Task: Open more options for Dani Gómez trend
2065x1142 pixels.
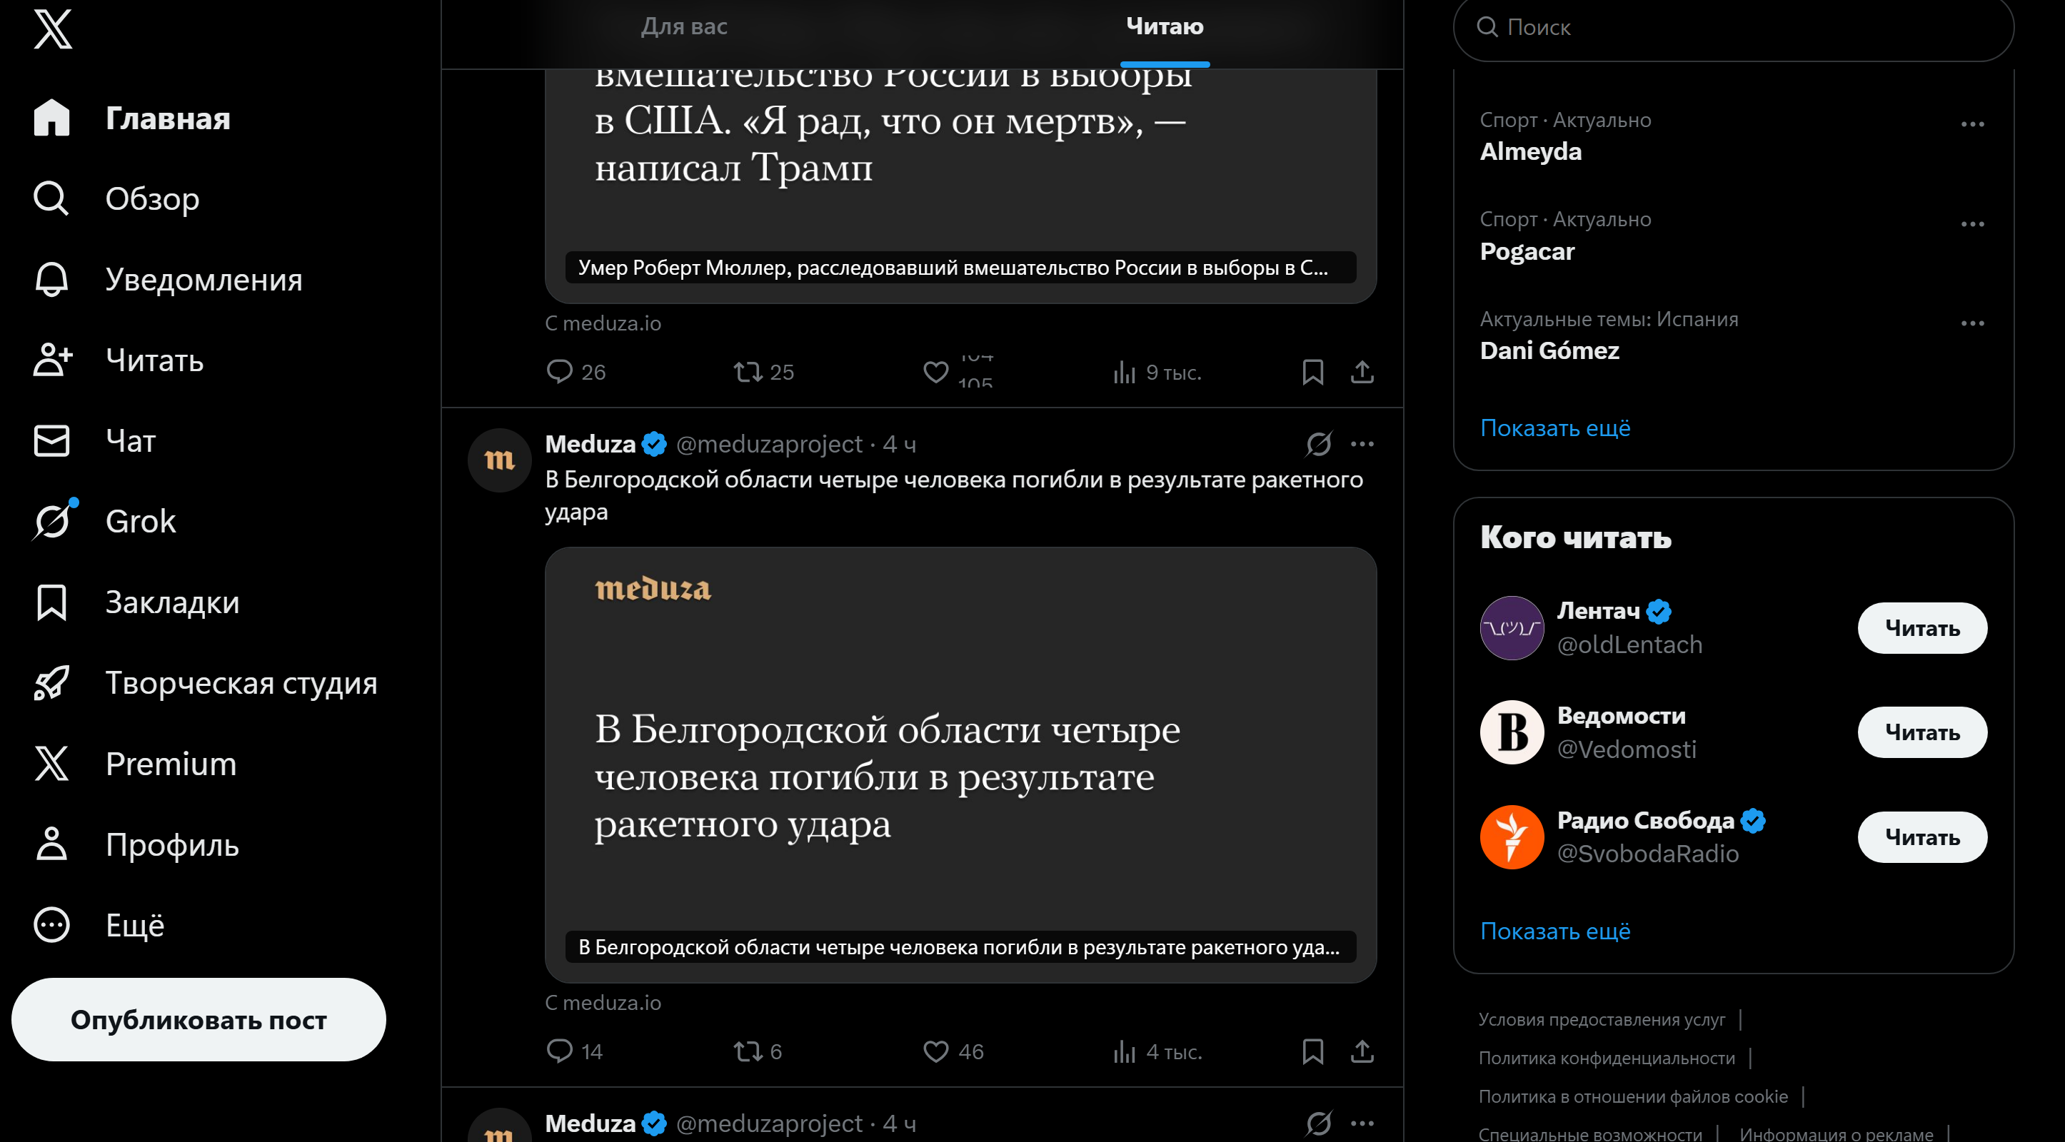Action: pyautogui.click(x=1972, y=323)
